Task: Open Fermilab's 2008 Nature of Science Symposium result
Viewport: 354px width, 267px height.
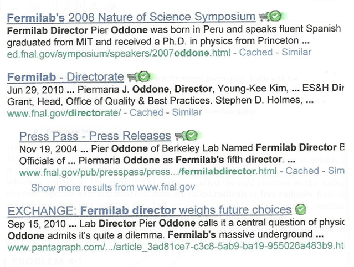Action: [x=131, y=17]
